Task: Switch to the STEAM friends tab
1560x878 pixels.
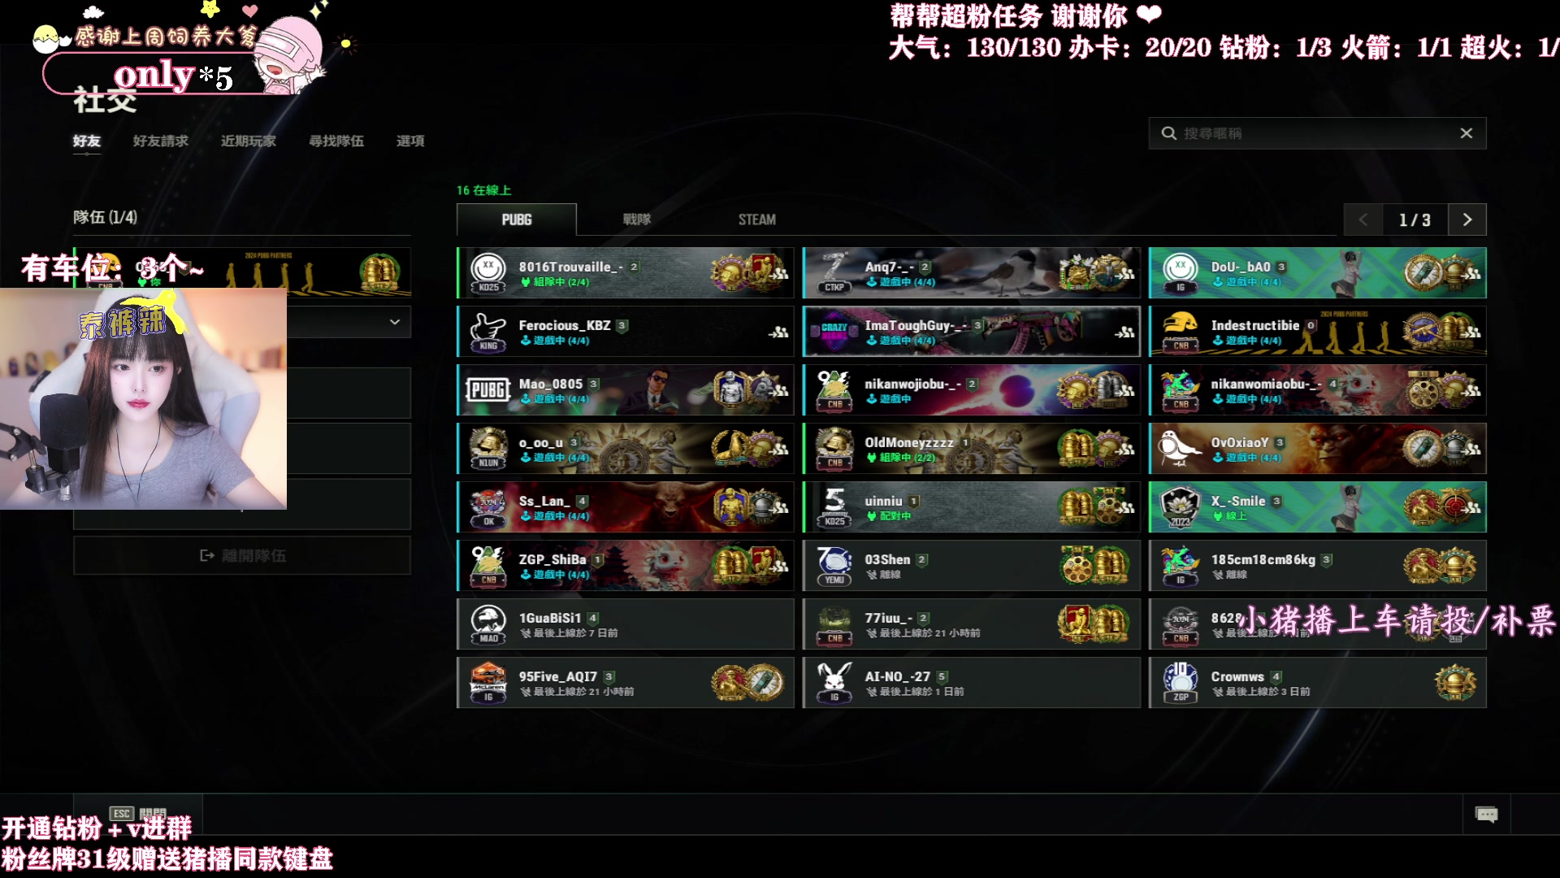Action: coord(756,219)
